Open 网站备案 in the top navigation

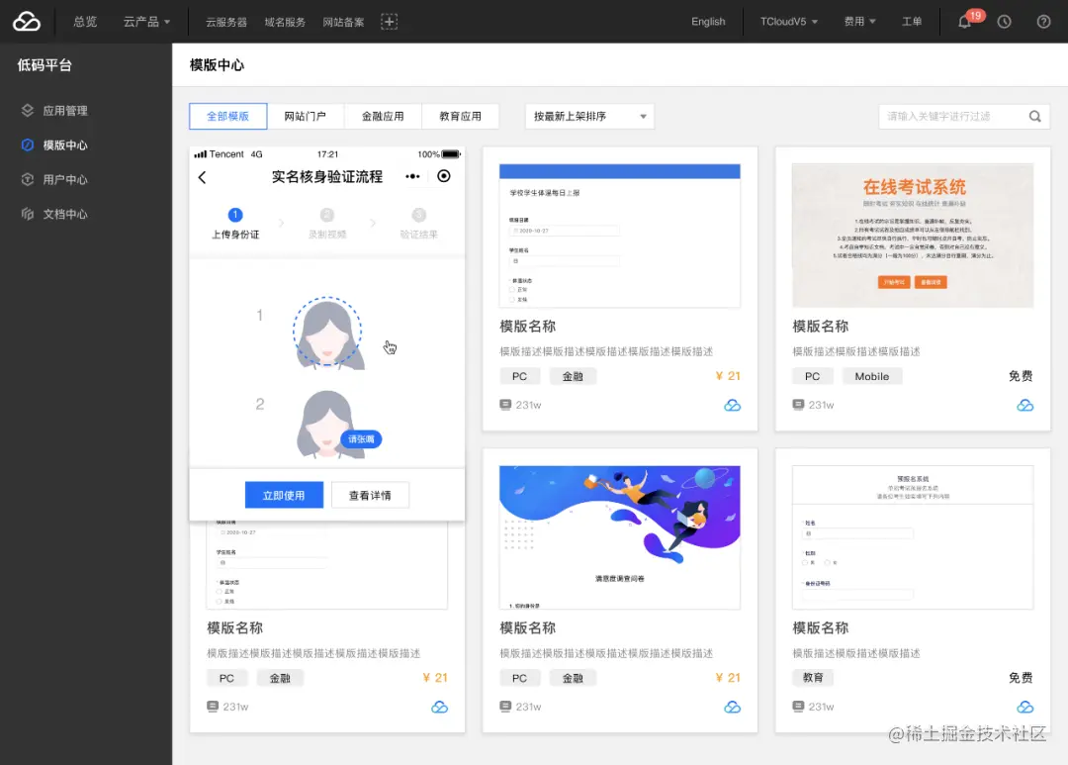pyautogui.click(x=343, y=22)
